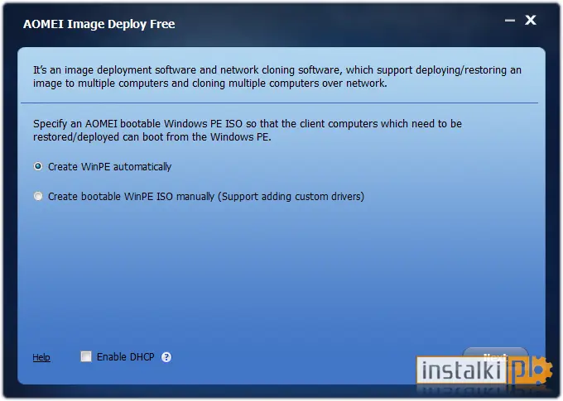
Task: Select Create bootable WinPE ISO manually option
Action: pyautogui.click(x=38, y=196)
